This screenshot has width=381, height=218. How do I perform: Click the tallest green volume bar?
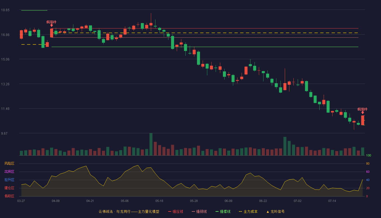(x=151, y=144)
